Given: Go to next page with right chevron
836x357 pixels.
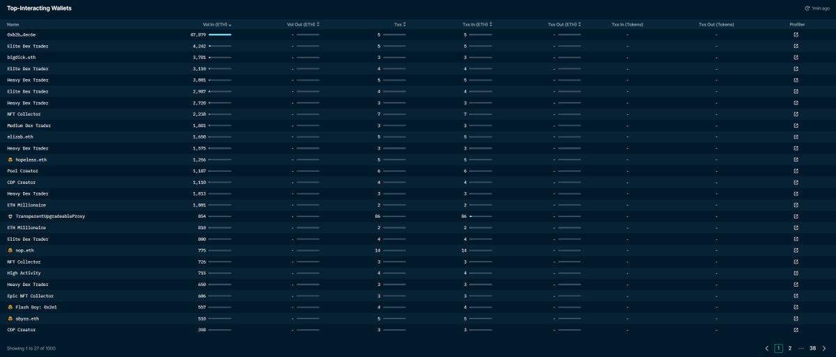Looking at the screenshot, I should 824,348.
